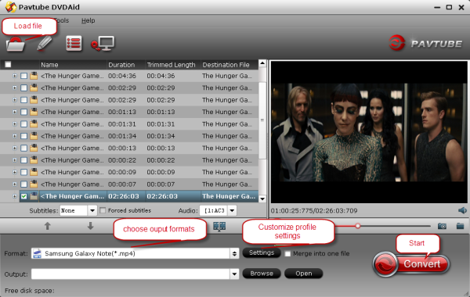Click the load disc folder icon
Screen dimensions: 470x297
click(x=16, y=45)
